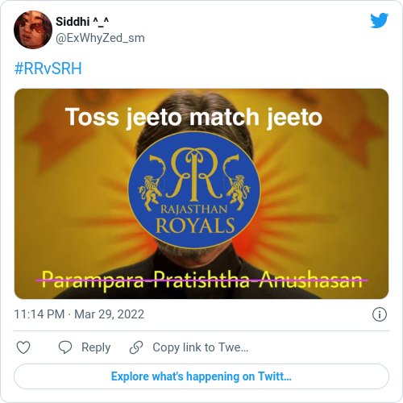
Task: Click the reply speech bubble icon
Action: 65,347
